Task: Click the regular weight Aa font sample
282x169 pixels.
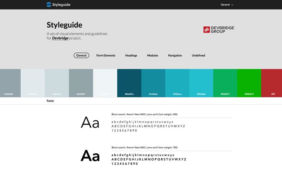Action: pyautogui.click(x=90, y=122)
